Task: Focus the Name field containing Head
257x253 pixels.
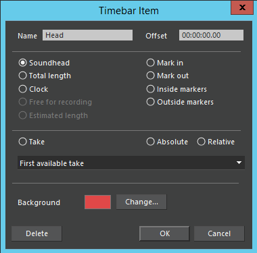Action: pos(87,35)
